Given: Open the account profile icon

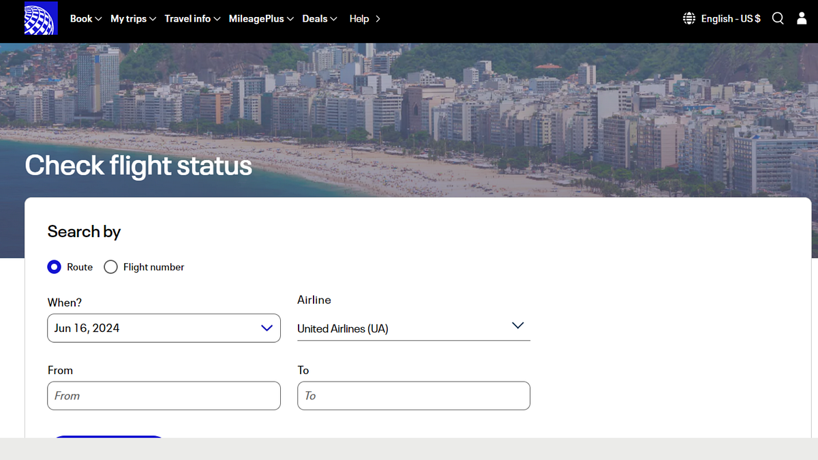Looking at the screenshot, I should tap(802, 18).
